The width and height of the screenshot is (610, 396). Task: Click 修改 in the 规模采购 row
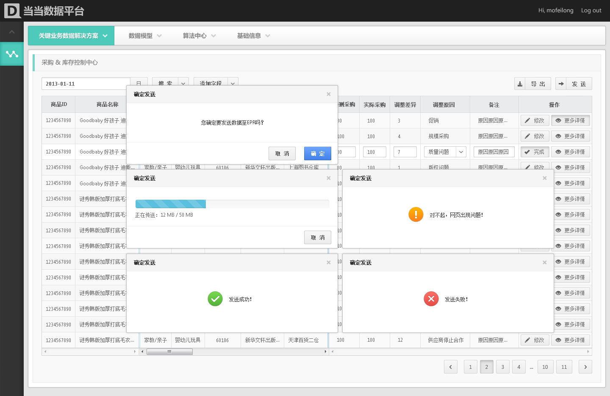(535, 136)
